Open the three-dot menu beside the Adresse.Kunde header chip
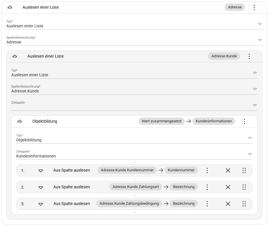Viewport: 269px width, 226px height. [249, 56]
